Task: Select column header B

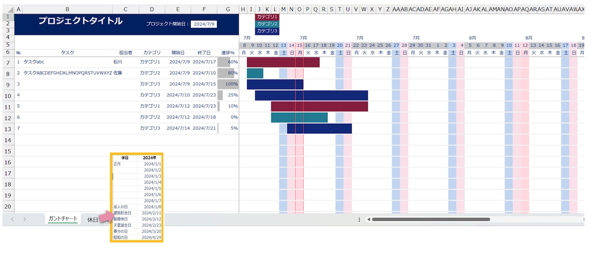Action: pyautogui.click(x=67, y=10)
